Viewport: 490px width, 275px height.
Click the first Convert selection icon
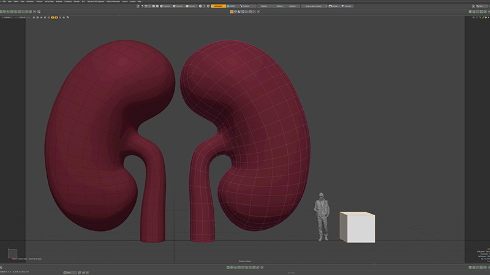pyautogui.click(x=161, y=6)
